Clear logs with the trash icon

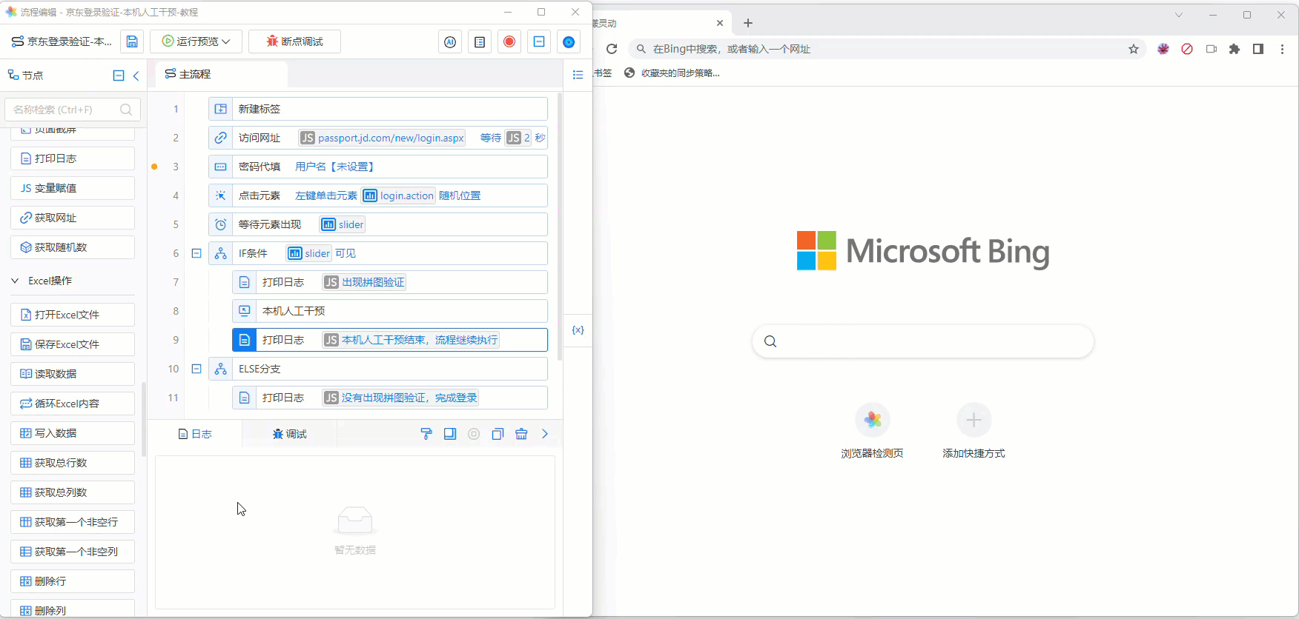[x=521, y=434]
